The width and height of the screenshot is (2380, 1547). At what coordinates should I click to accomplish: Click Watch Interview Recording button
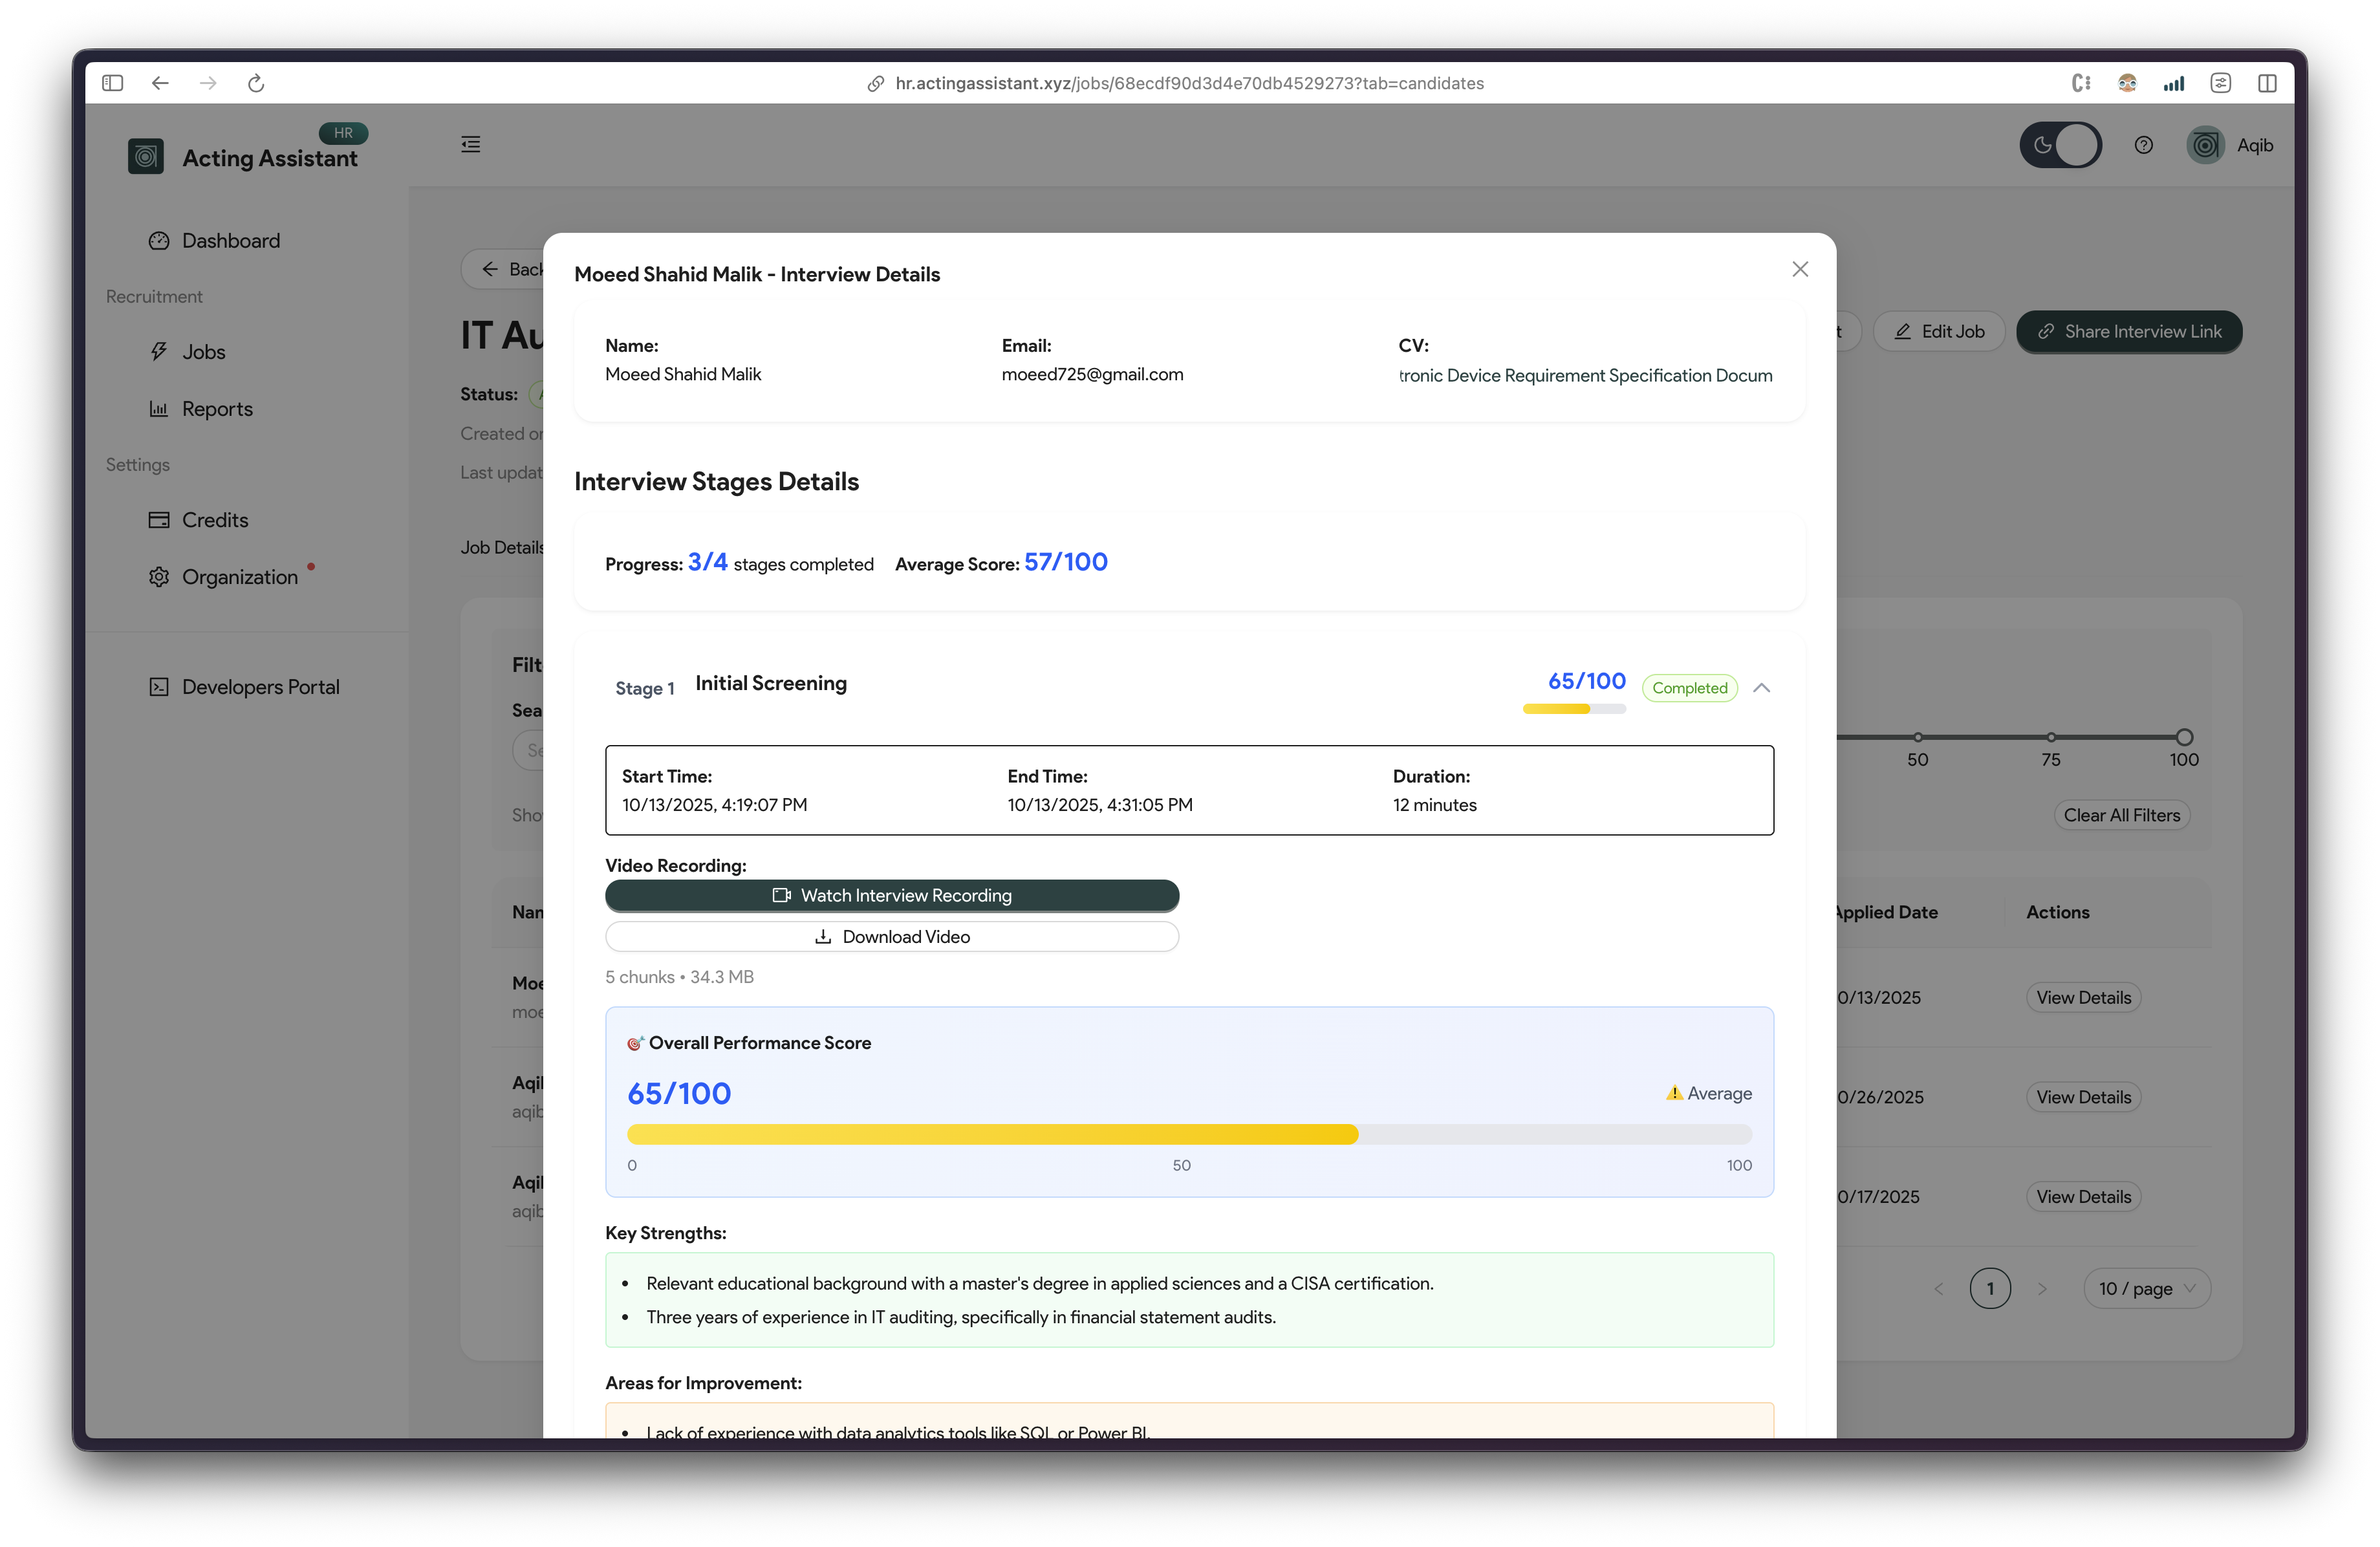tap(891, 895)
